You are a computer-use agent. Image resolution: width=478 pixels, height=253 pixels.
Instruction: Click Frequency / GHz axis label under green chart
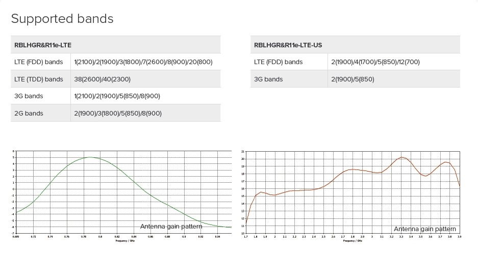pyautogui.click(x=125, y=241)
